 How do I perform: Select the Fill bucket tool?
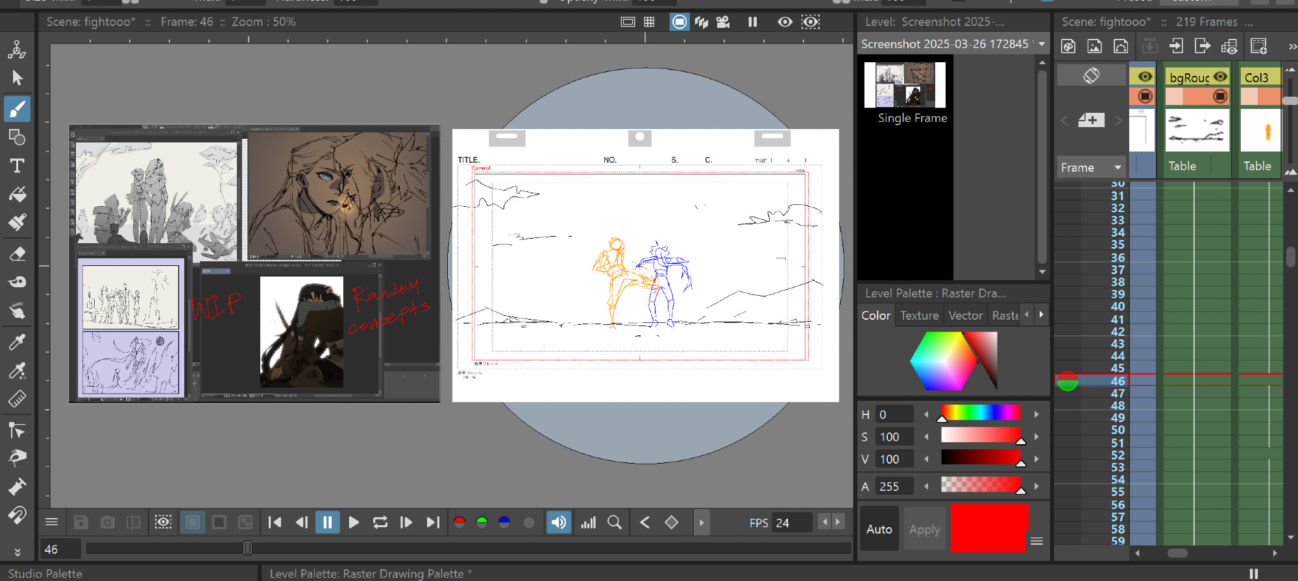[x=17, y=195]
